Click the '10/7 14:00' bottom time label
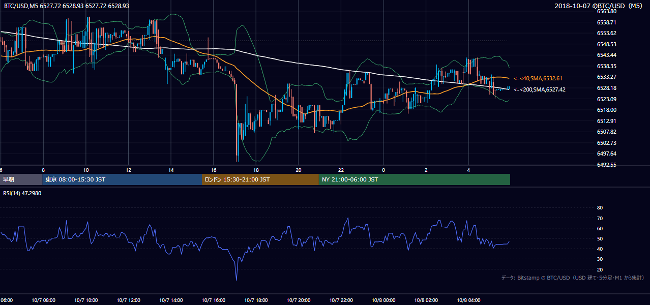This screenshot has height=305, width=650. click(x=171, y=300)
